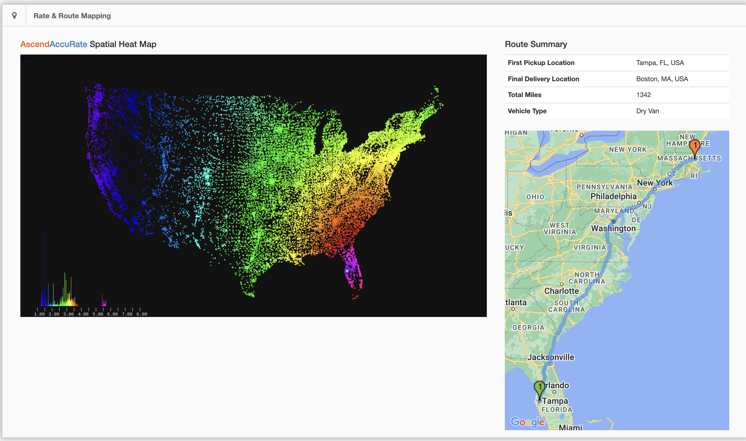Screen dimensions: 746x441
Task: Click the 1342 miles value
Action: click(x=644, y=95)
